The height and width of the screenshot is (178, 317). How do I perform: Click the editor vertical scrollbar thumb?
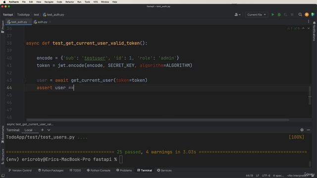tap(310, 95)
